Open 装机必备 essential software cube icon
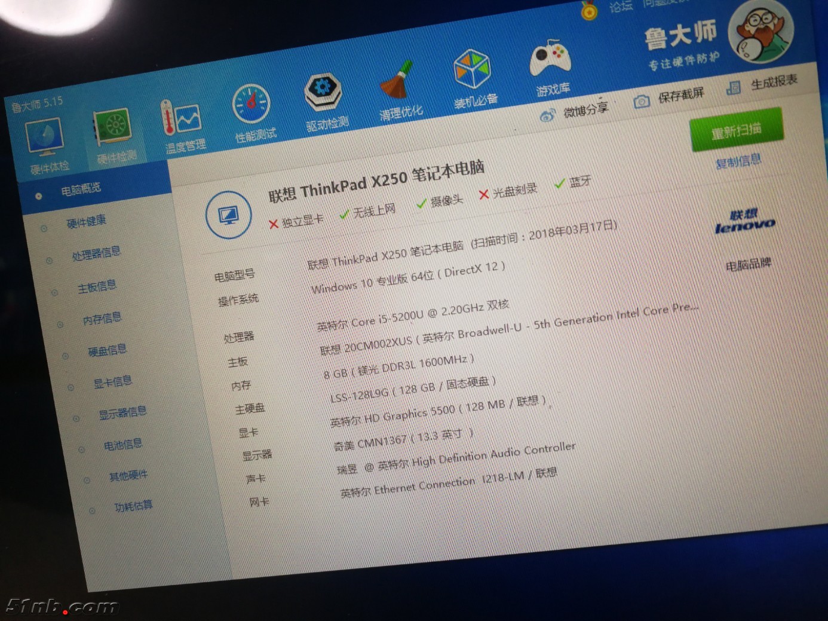The height and width of the screenshot is (621, 828). click(472, 71)
